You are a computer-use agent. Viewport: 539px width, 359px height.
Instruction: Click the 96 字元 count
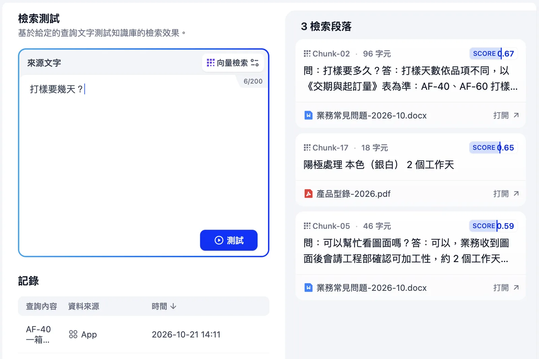coord(377,53)
